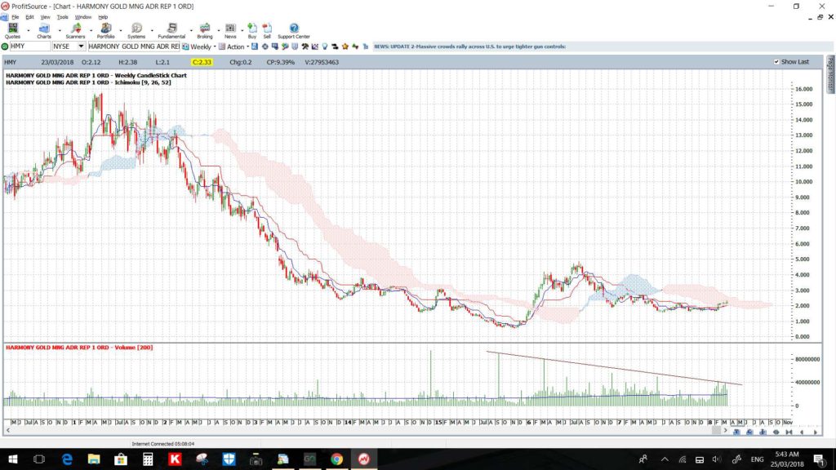The height and width of the screenshot is (470, 836).
Task: Open the Window menu
Action: (x=82, y=17)
